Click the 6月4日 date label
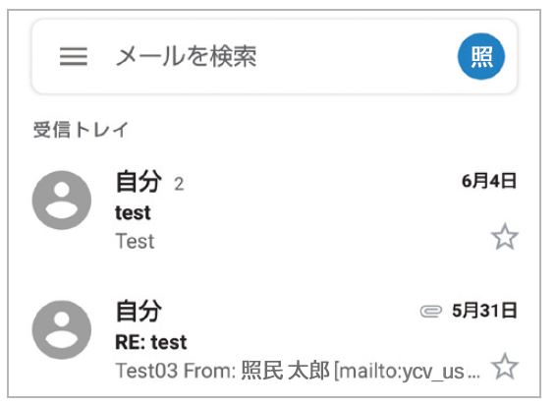557x406 pixels. (x=489, y=181)
